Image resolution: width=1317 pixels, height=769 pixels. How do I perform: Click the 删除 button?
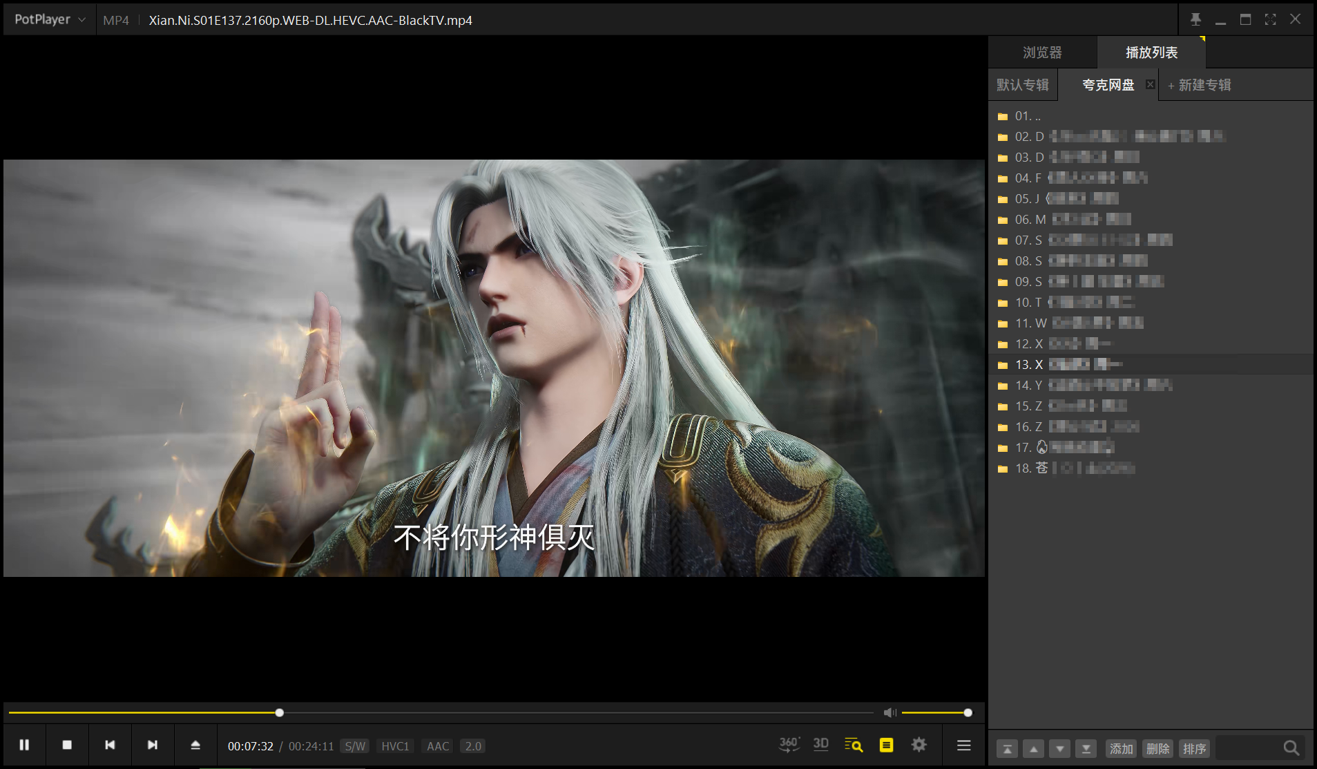1157,748
